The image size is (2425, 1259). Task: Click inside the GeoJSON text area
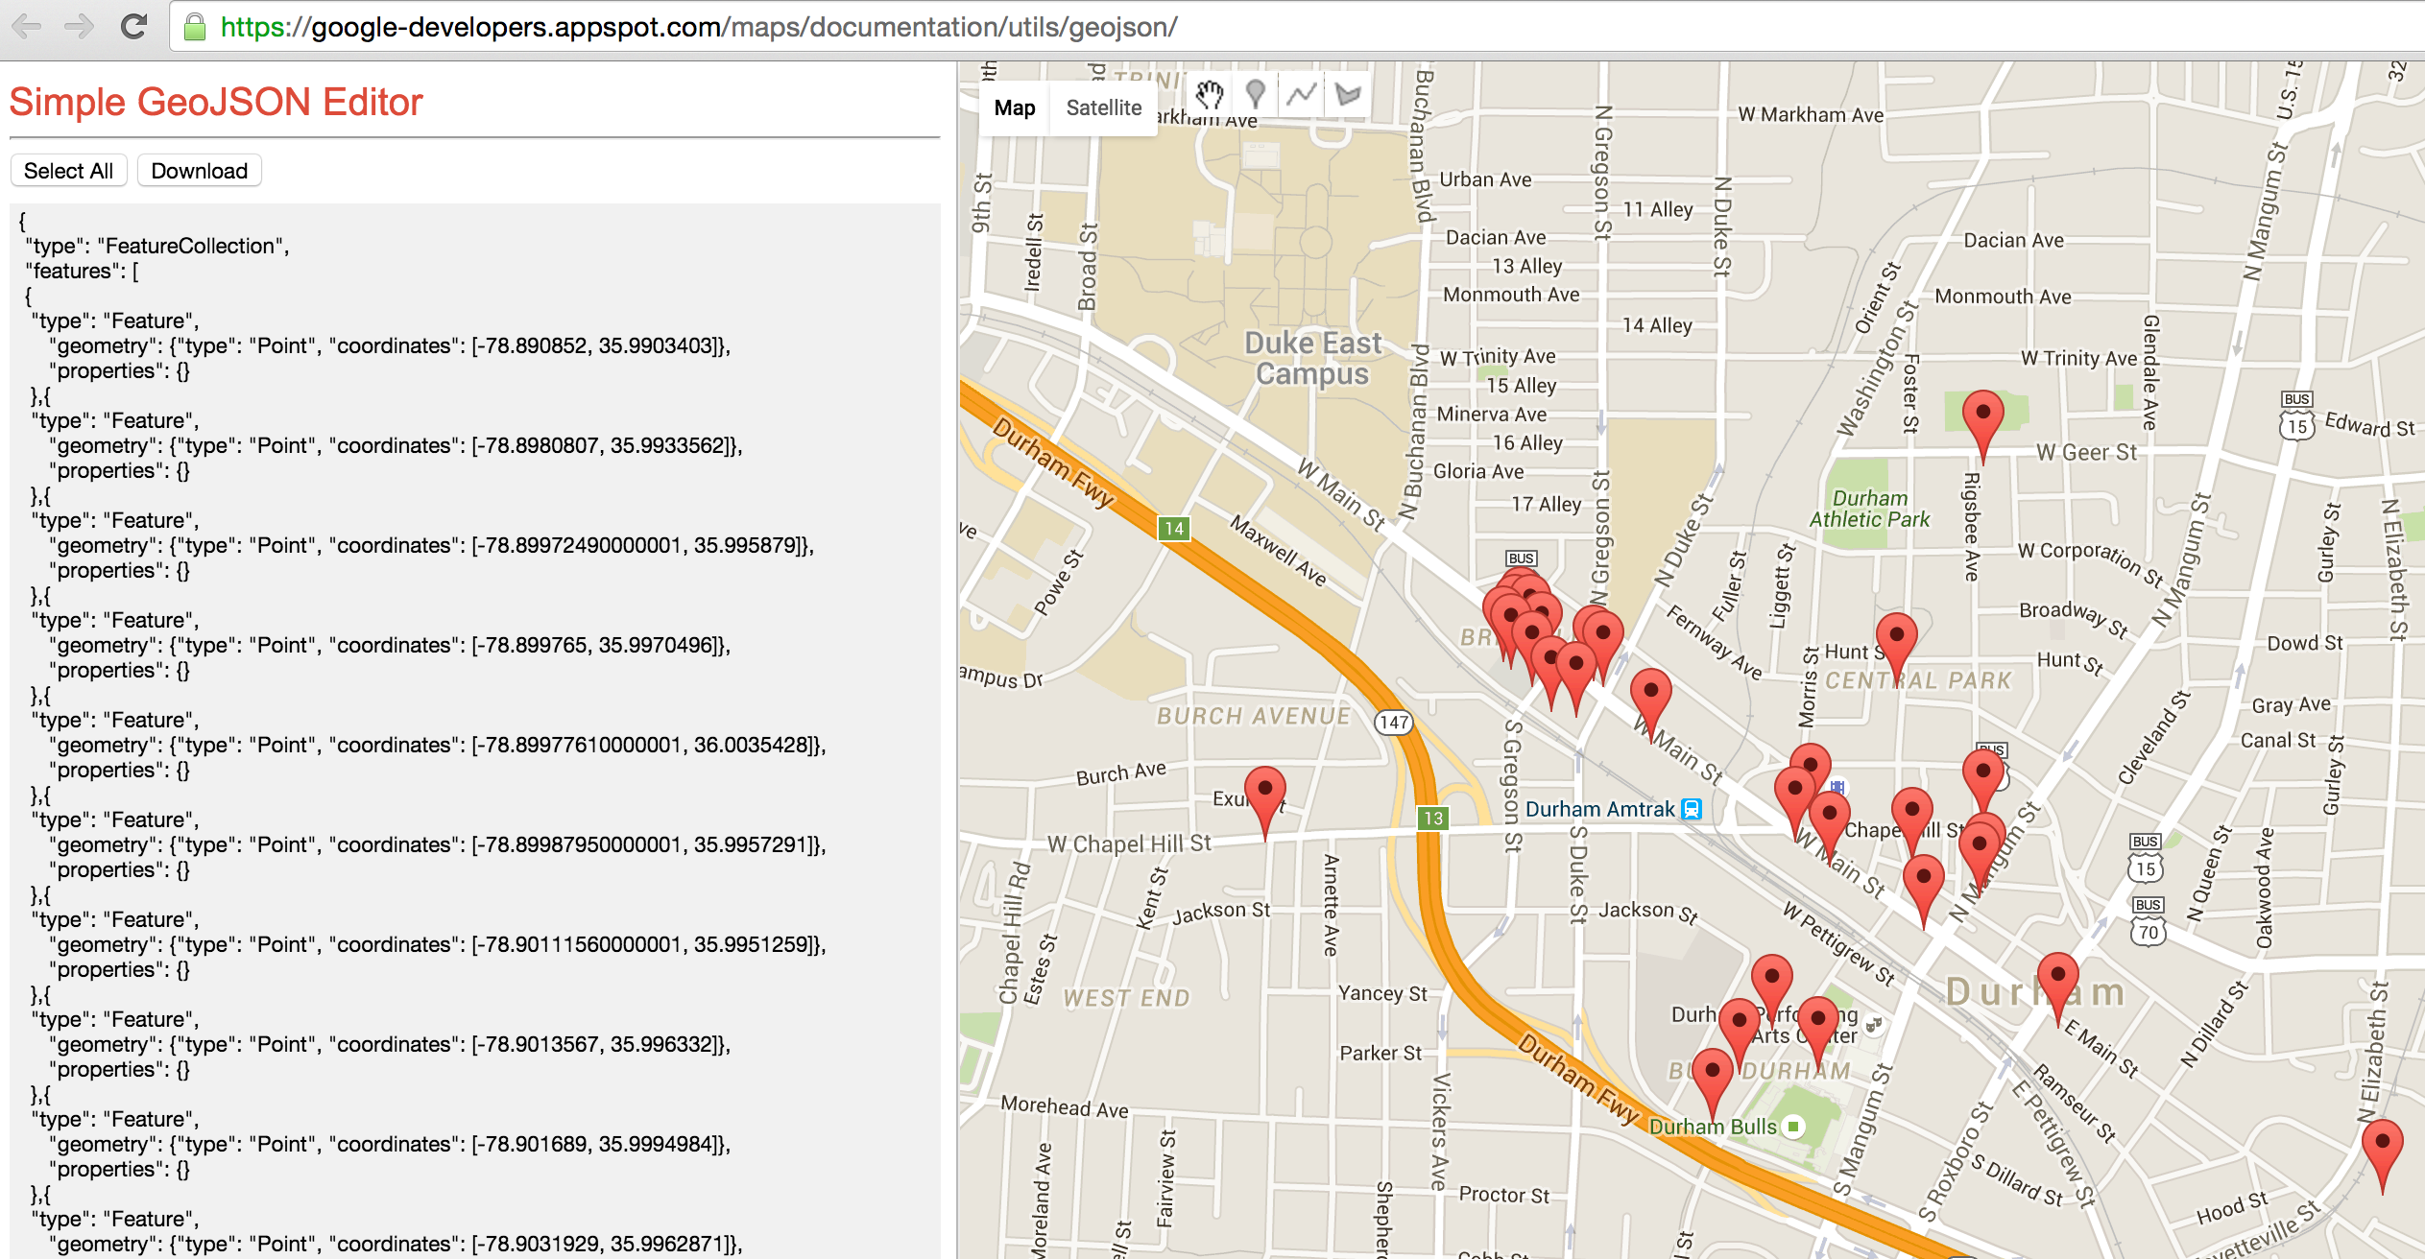474,729
